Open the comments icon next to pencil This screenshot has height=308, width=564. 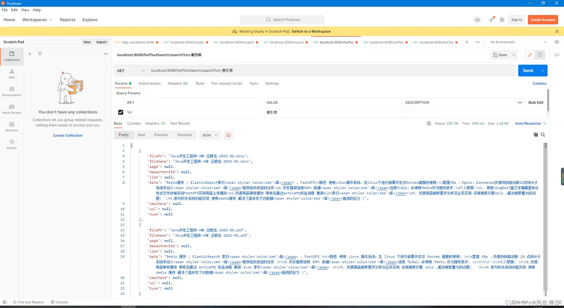click(x=539, y=55)
